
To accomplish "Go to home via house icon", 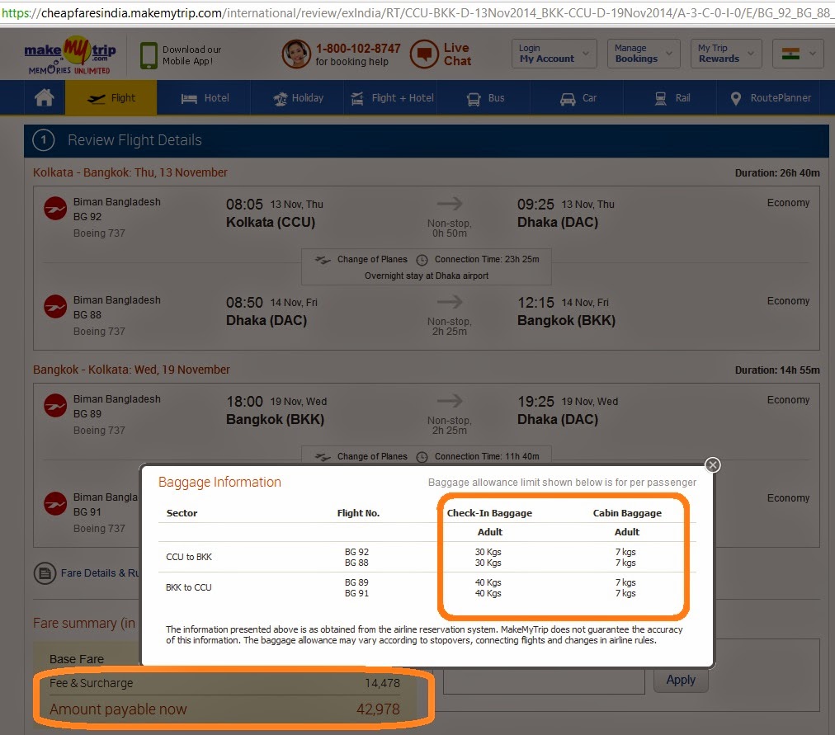I will pos(45,98).
